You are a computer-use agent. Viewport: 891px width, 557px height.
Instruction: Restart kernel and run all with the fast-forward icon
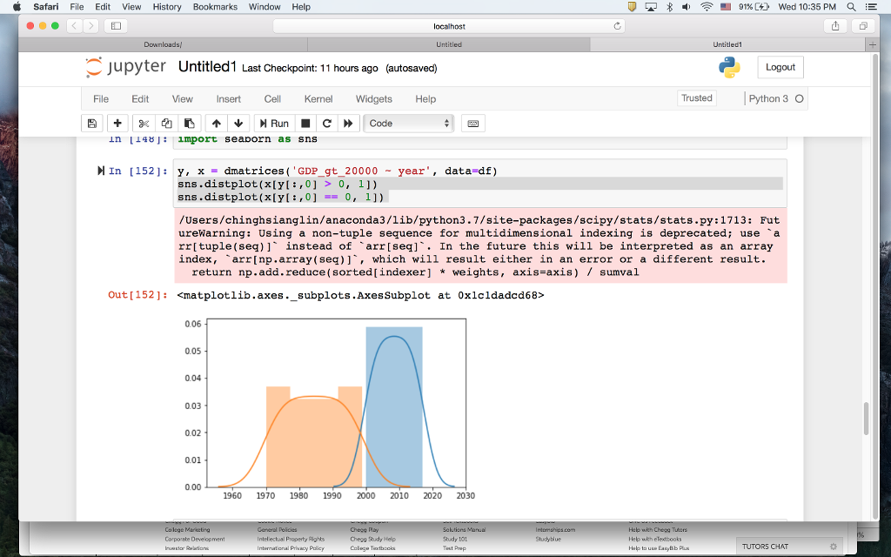pos(348,124)
